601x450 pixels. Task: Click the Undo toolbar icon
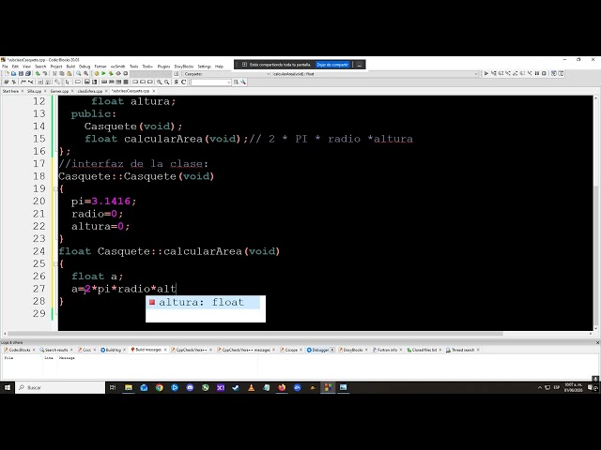click(x=38, y=73)
